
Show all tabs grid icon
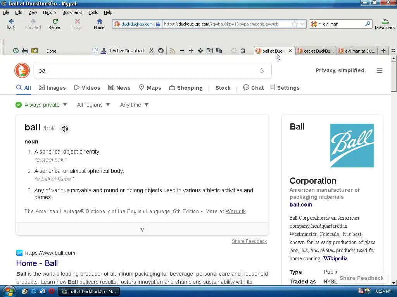(x=393, y=51)
